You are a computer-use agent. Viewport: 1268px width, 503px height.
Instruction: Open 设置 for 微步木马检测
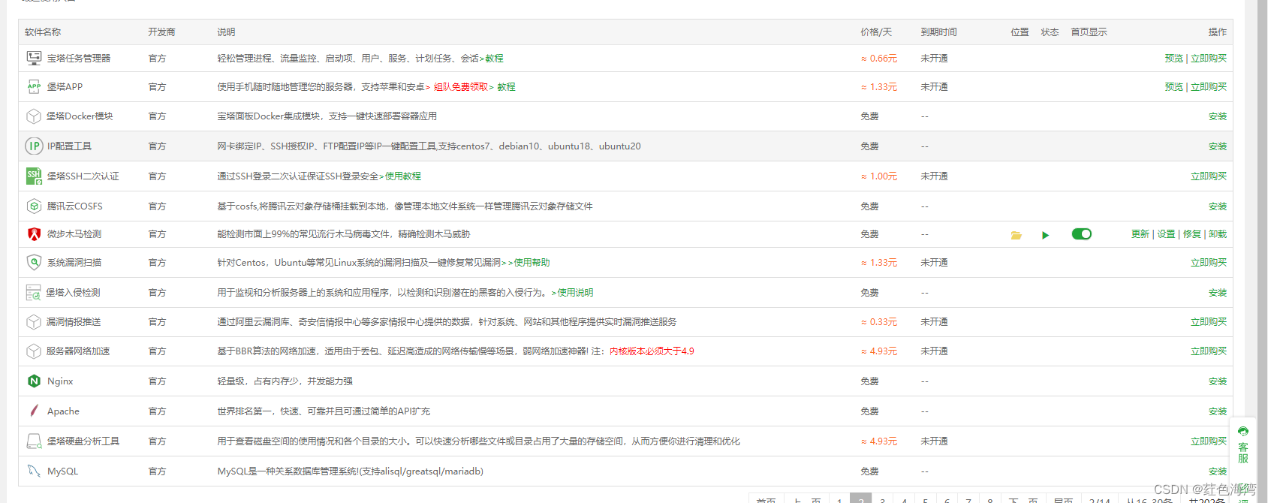point(1166,234)
